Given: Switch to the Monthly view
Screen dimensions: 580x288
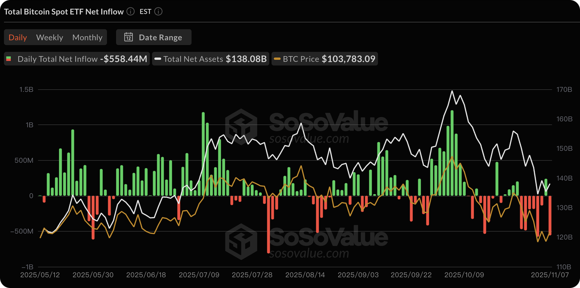Looking at the screenshot, I should [x=87, y=37].
